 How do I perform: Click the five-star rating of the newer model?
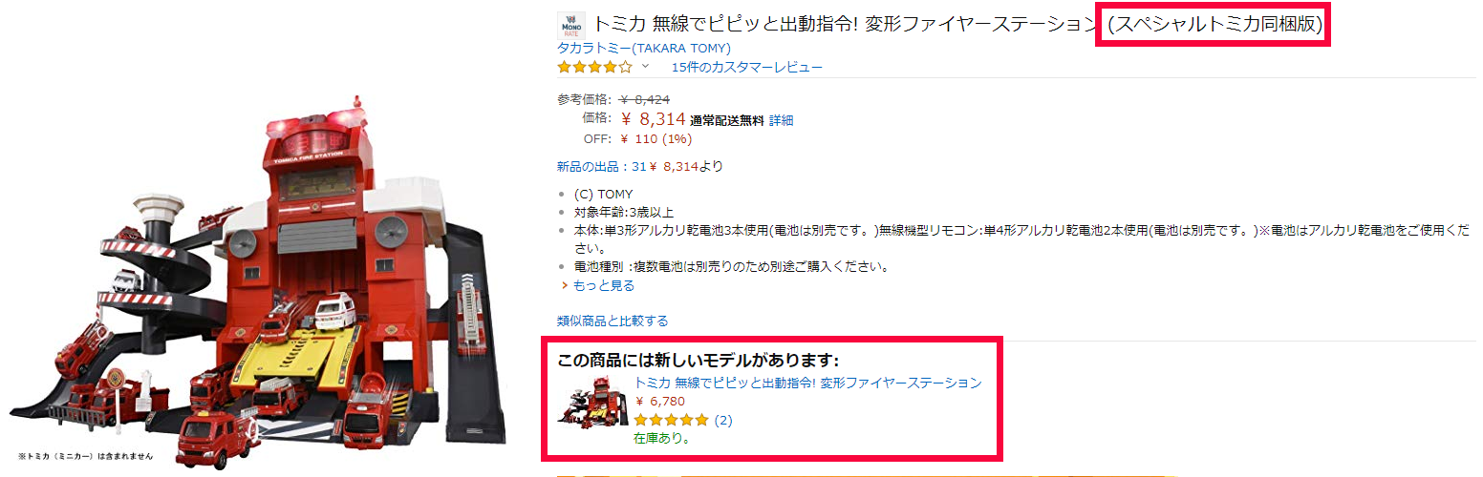671,420
